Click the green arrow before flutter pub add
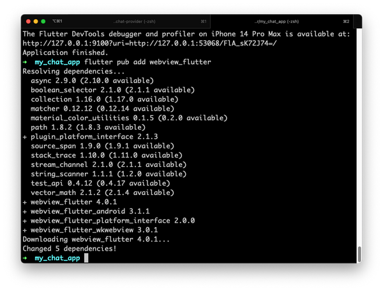This screenshot has height=291, width=383. (25, 62)
